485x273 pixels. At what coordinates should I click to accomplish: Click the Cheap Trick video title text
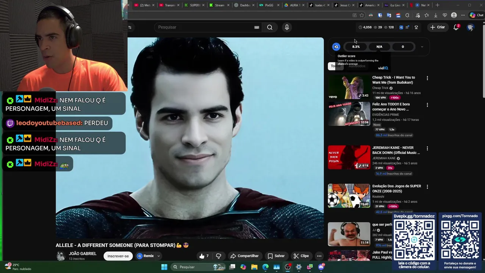(x=394, y=80)
